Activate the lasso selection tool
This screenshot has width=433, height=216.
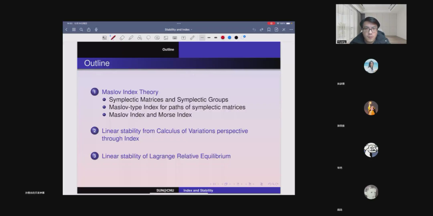pyautogui.click(x=149, y=38)
